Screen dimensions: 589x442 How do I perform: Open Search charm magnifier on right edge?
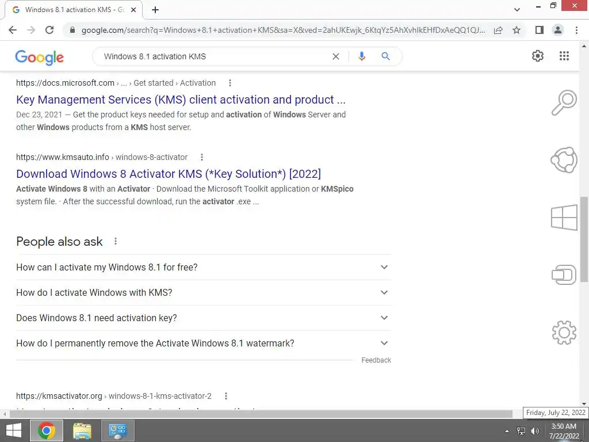click(x=564, y=102)
